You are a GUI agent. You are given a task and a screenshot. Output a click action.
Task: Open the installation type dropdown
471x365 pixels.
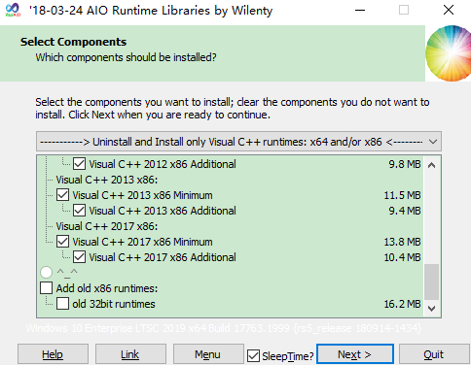[x=238, y=142]
